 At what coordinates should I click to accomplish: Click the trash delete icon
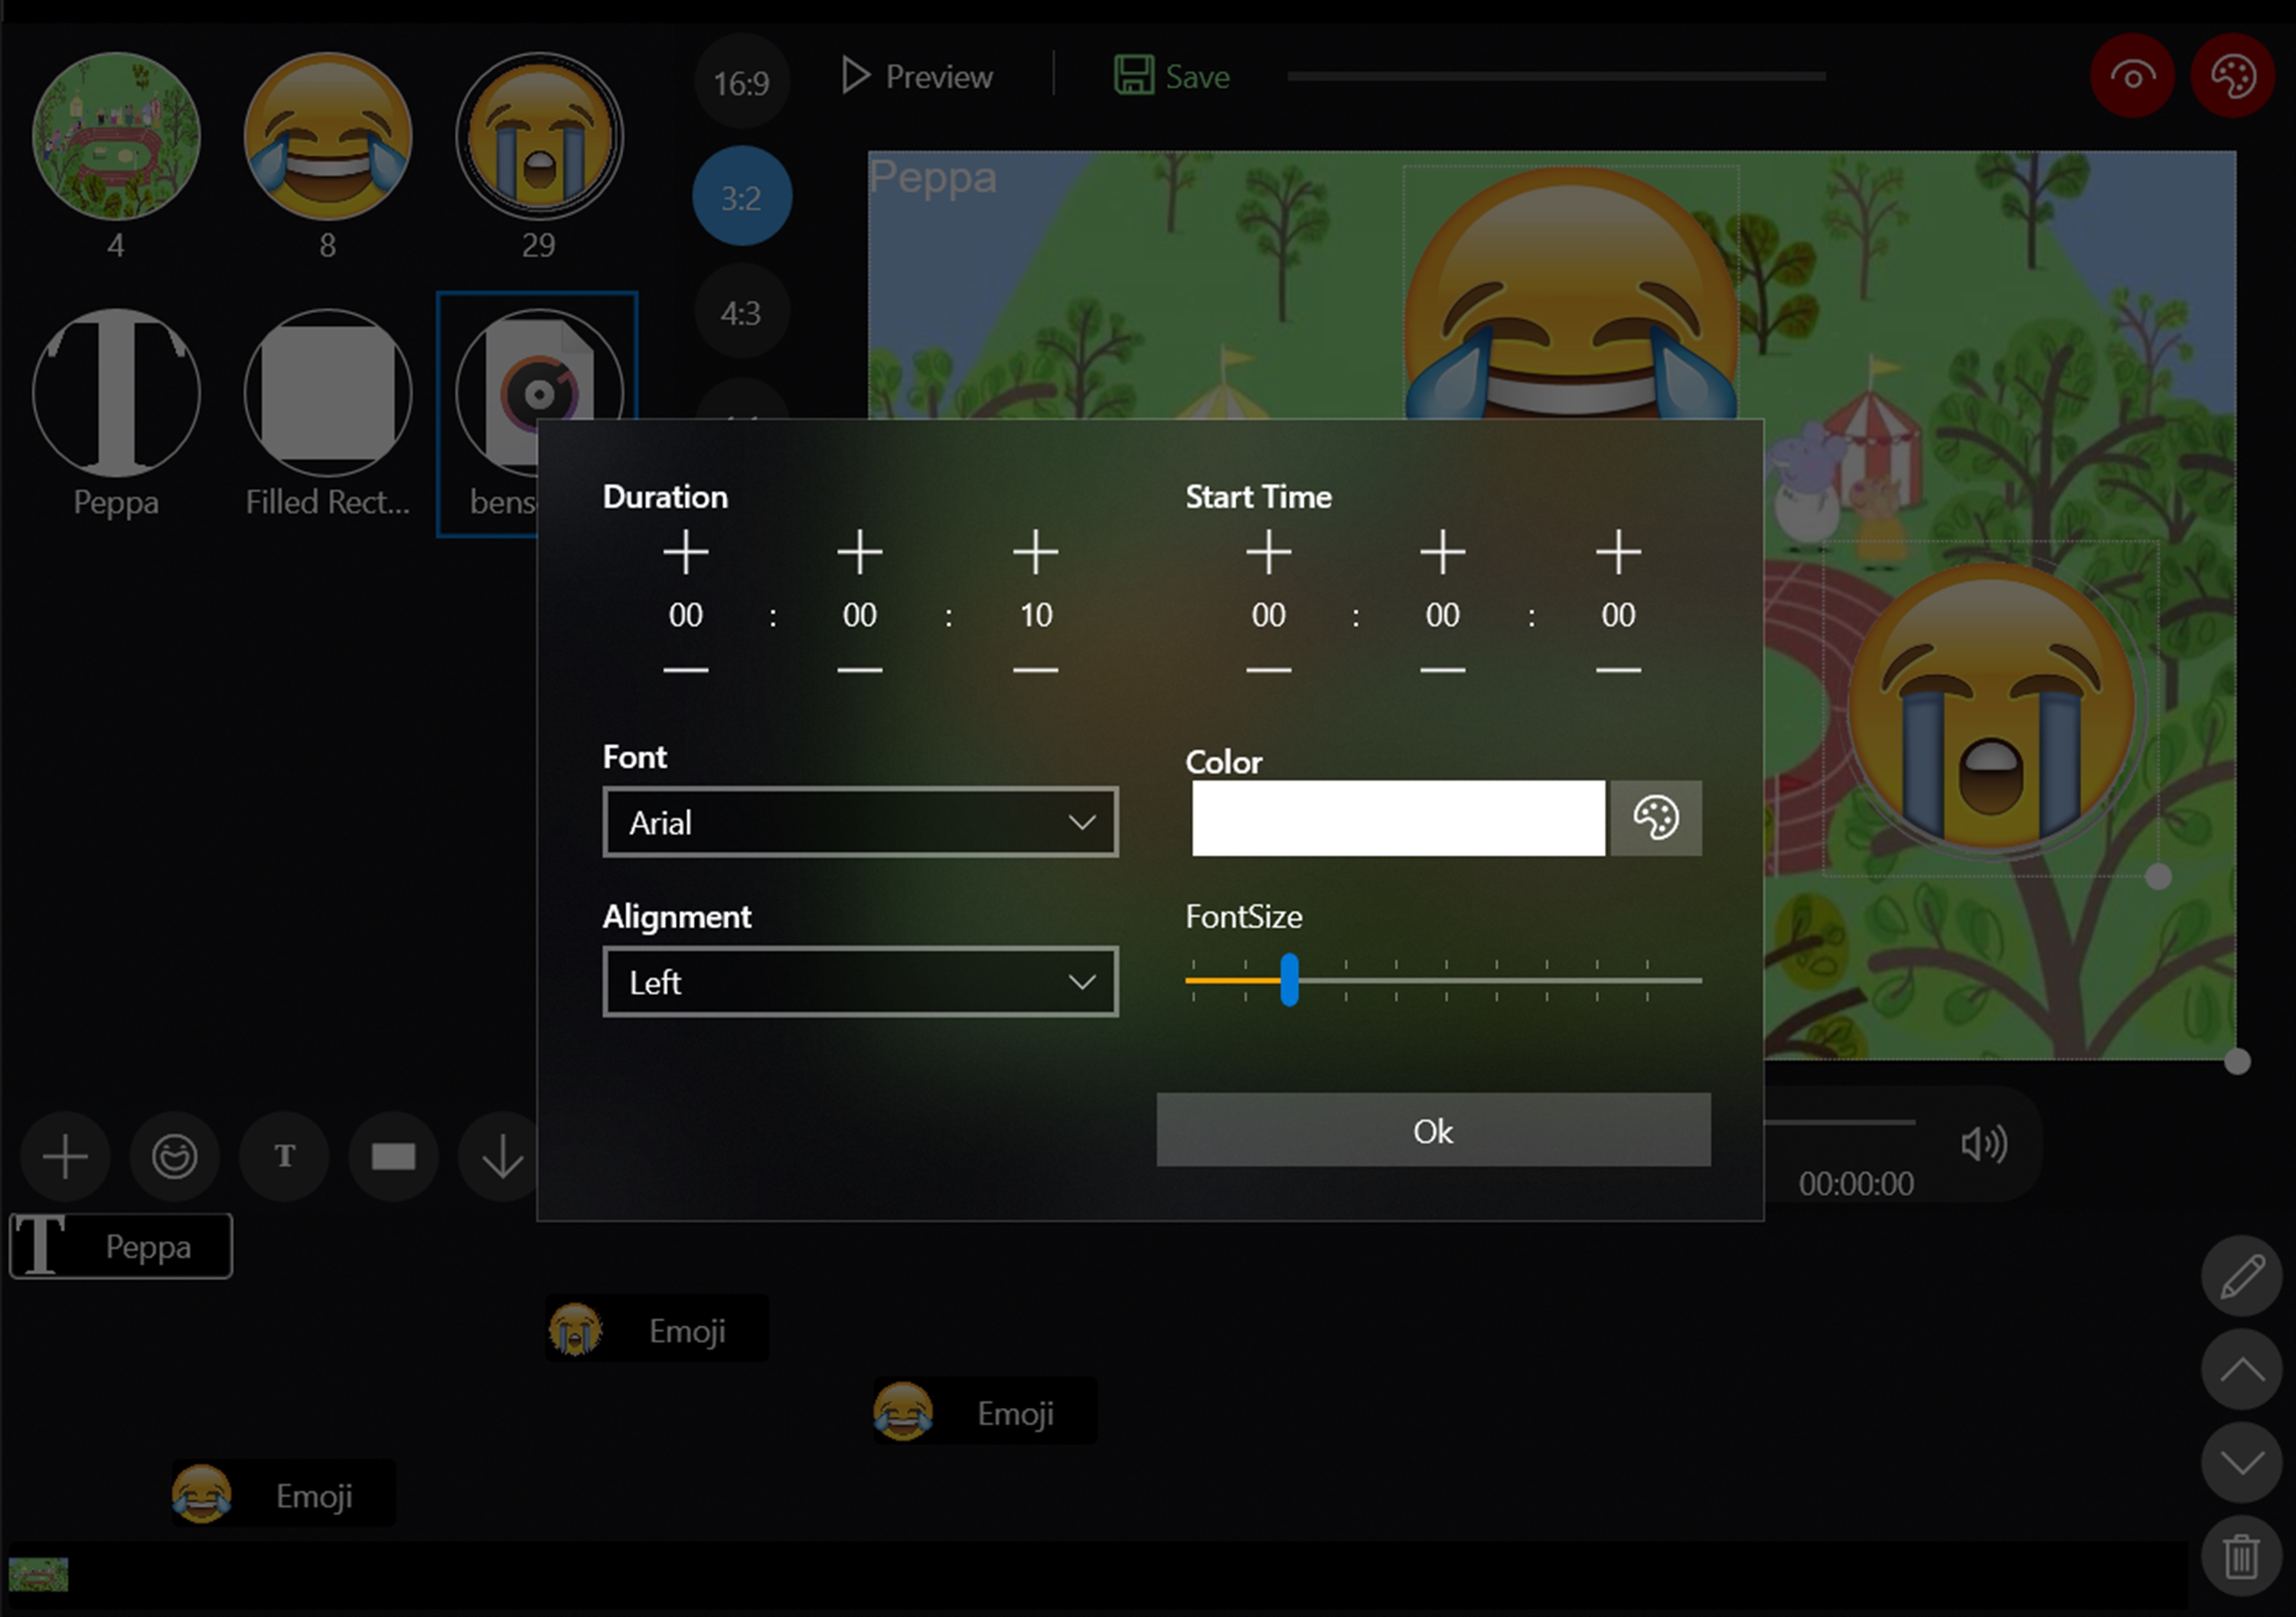[x=2241, y=1556]
